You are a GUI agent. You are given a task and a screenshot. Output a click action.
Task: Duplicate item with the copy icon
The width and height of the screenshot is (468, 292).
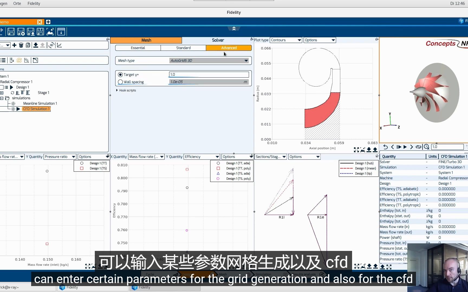click(x=28, y=45)
